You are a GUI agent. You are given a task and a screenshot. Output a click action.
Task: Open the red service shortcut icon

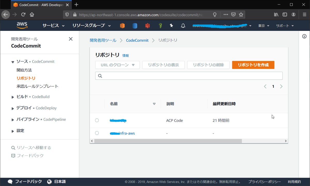147,25
